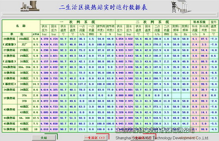Select the 28换热站 station name cell
The width and height of the screenshot is (219, 141).
point(9,39)
